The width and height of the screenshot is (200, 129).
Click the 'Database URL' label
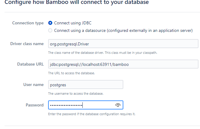pyautogui.click(x=30, y=64)
